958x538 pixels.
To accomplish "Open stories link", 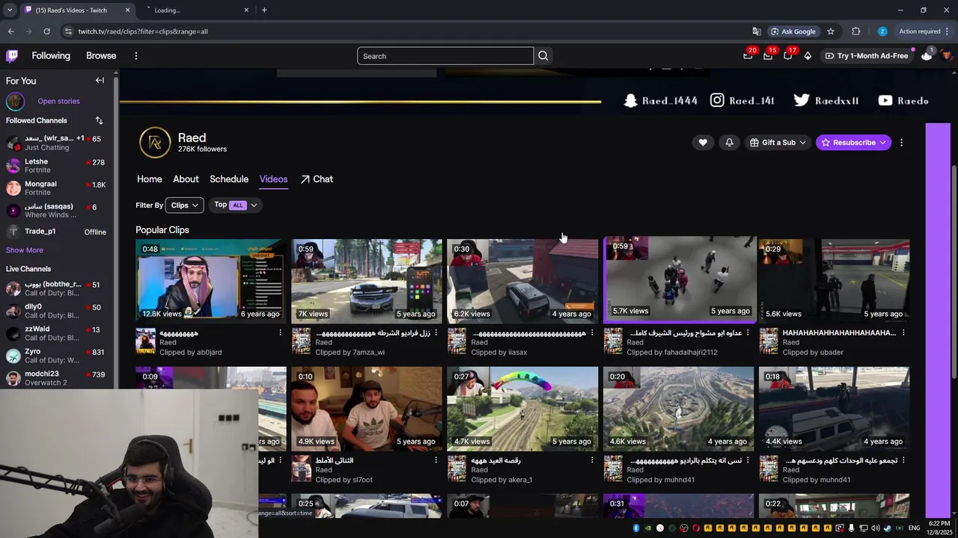I will (x=58, y=102).
